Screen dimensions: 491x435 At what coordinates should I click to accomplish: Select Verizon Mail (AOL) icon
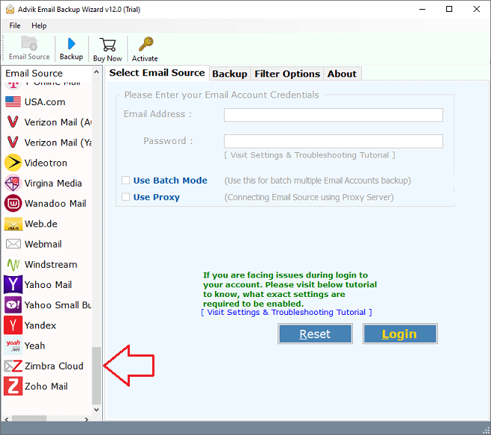pos(13,122)
